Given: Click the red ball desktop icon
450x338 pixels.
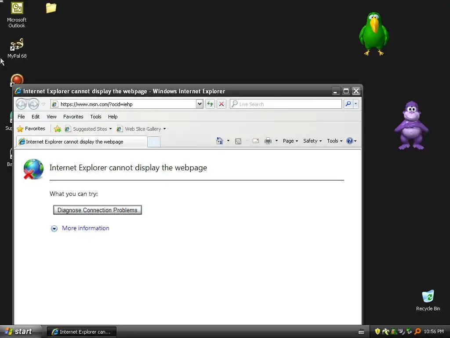Looking at the screenshot, I should click(17, 80).
